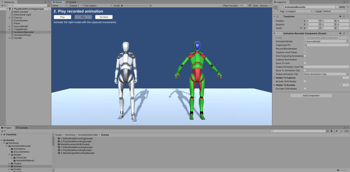Open Animation Recorder Component more options menu
This screenshot has width=350, height=172.
pyautogui.click(x=347, y=33)
